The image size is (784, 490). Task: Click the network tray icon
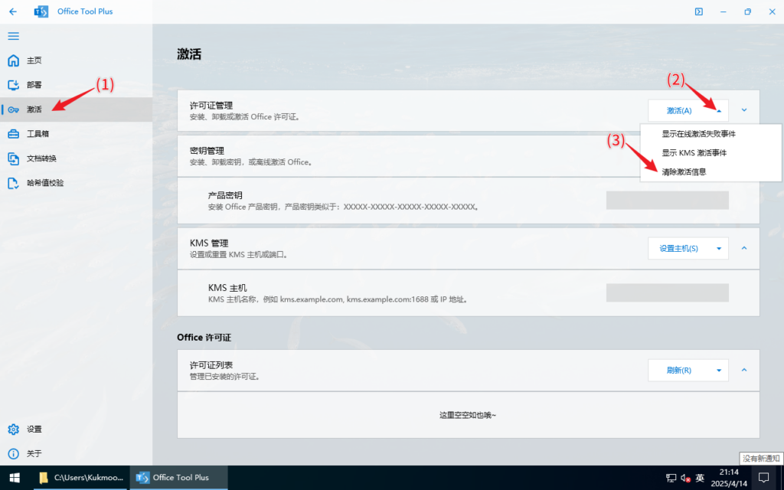(x=671, y=478)
